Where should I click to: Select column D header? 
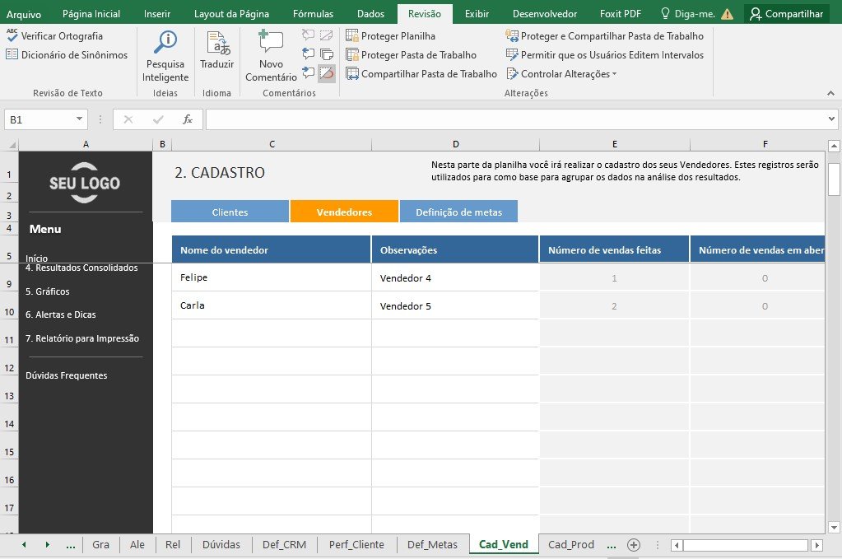(455, 144)
